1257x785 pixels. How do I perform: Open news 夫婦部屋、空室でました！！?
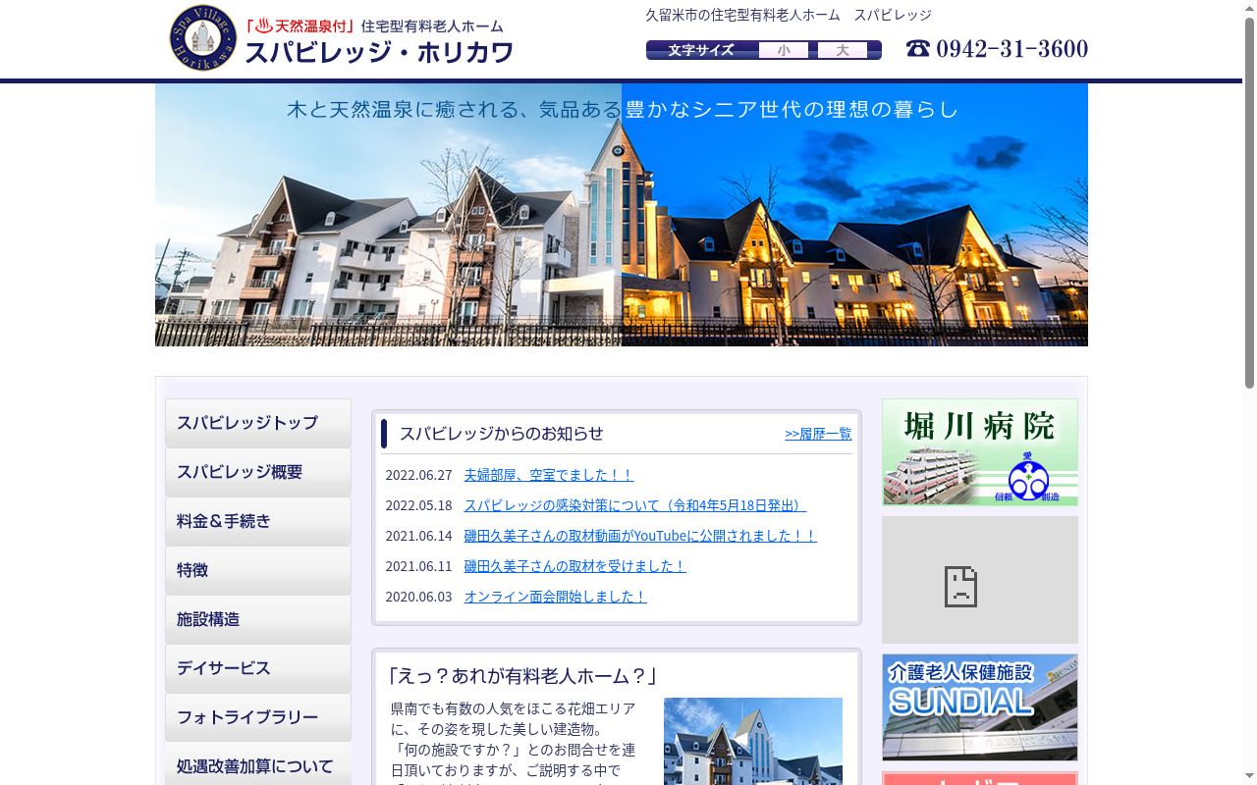point(549,475)
